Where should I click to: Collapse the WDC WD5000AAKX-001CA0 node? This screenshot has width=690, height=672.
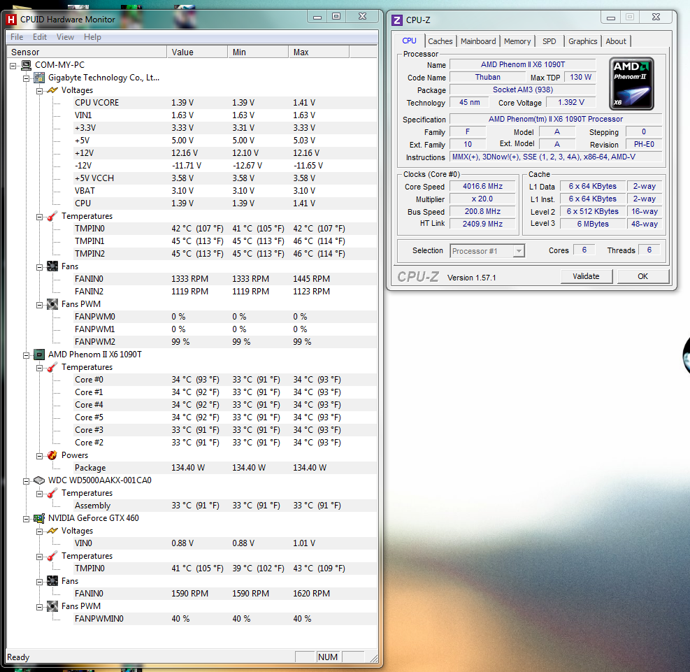tap(27, 481)
